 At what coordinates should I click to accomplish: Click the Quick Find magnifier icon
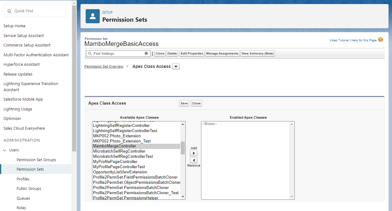(10, 11)
